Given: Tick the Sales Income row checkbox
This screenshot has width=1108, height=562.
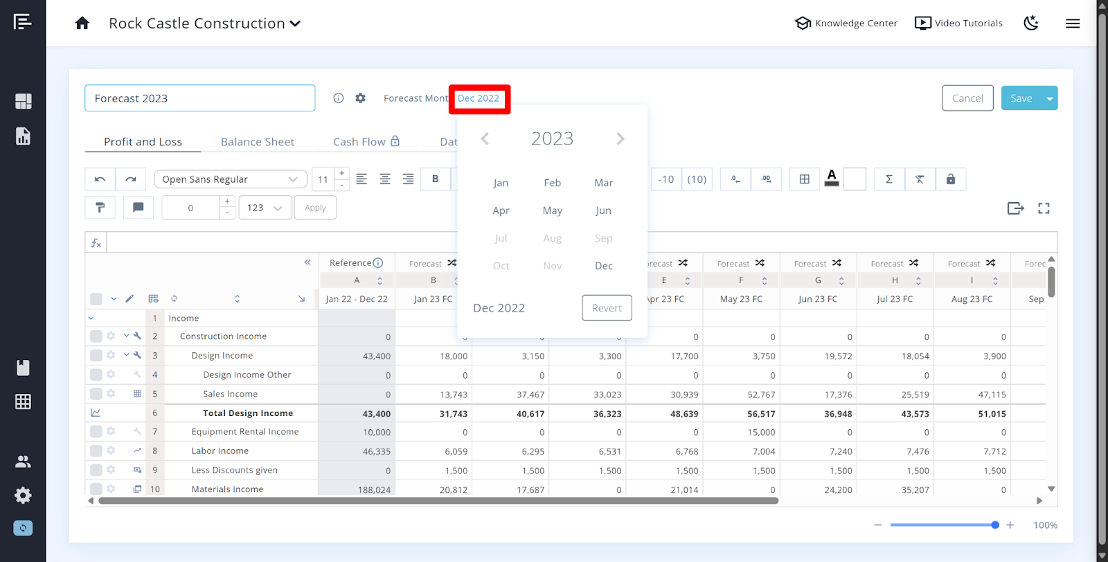Looking at the screenshot, I should coord(96,394).
